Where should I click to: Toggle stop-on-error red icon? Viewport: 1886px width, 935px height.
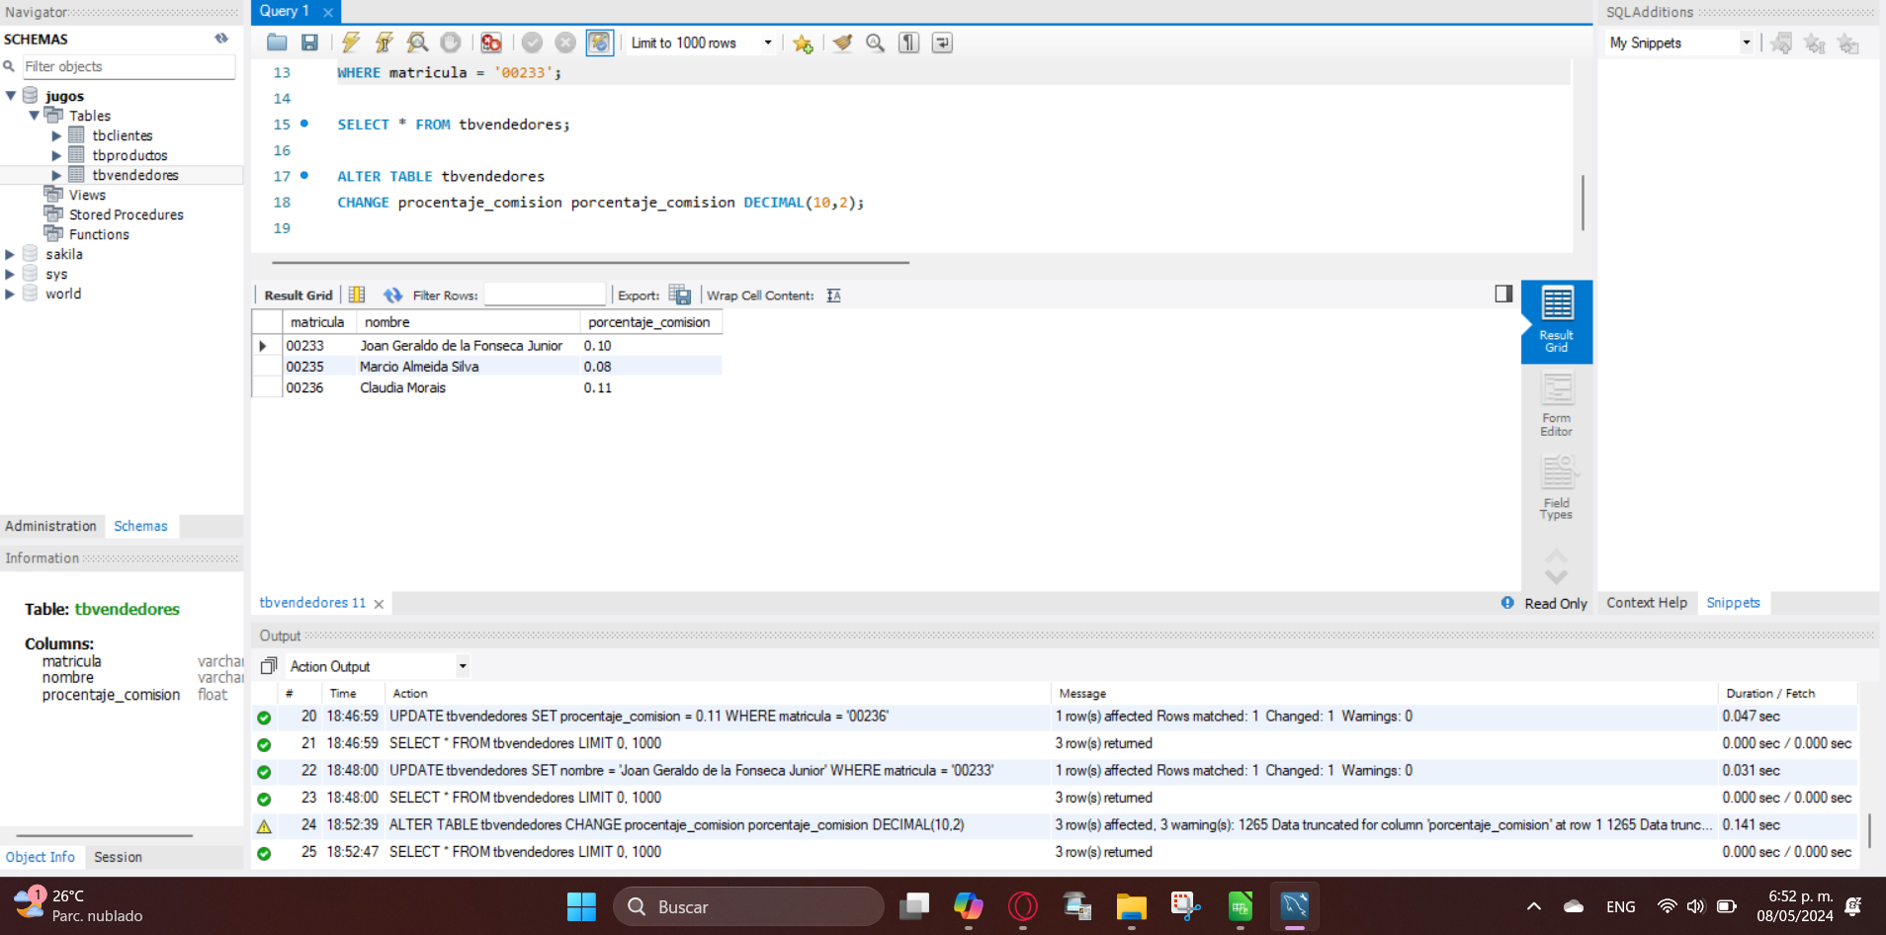[x=491, y=42]
